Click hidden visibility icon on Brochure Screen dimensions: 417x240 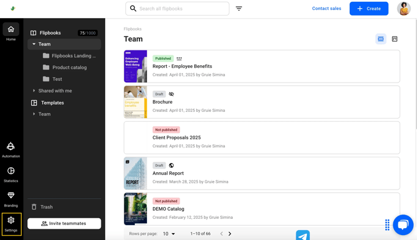coord(171,94)
